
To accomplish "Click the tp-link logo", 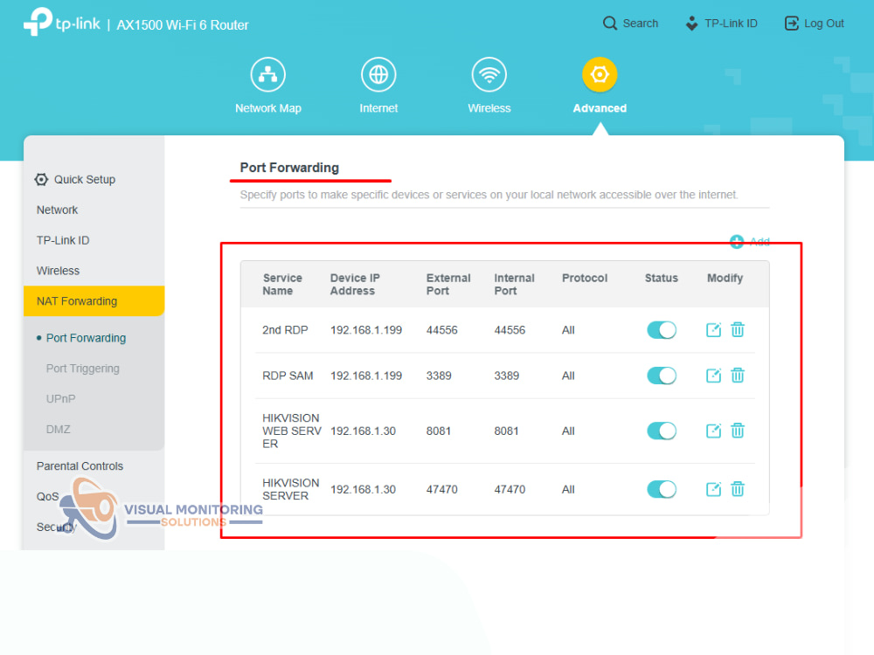I will (62, 23).
